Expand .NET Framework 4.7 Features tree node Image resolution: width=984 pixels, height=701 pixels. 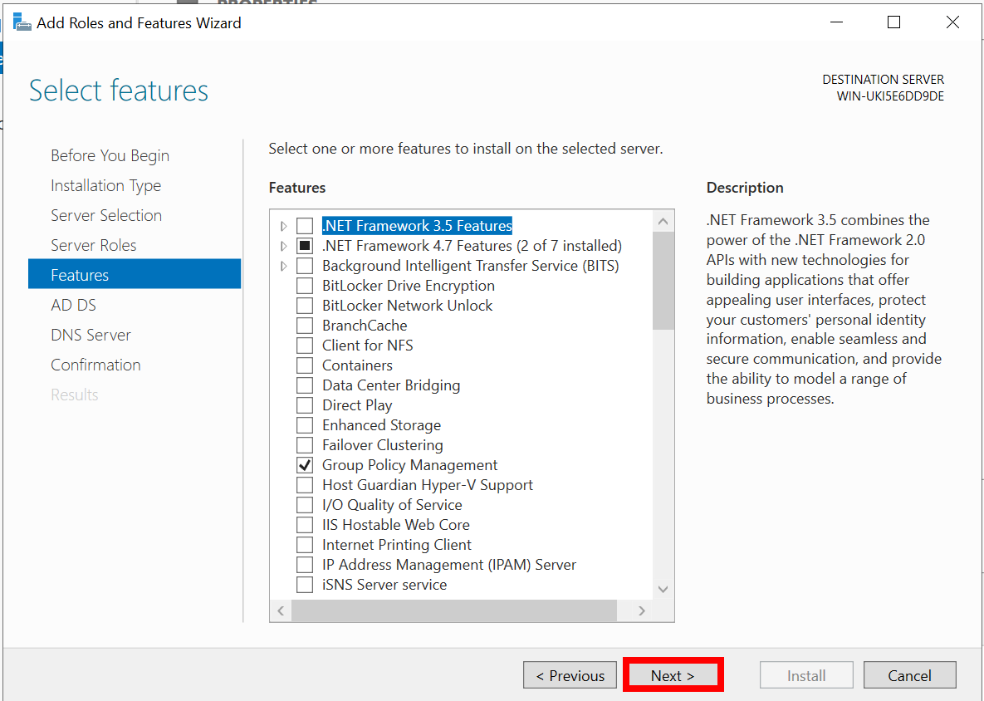coord(284,246)
